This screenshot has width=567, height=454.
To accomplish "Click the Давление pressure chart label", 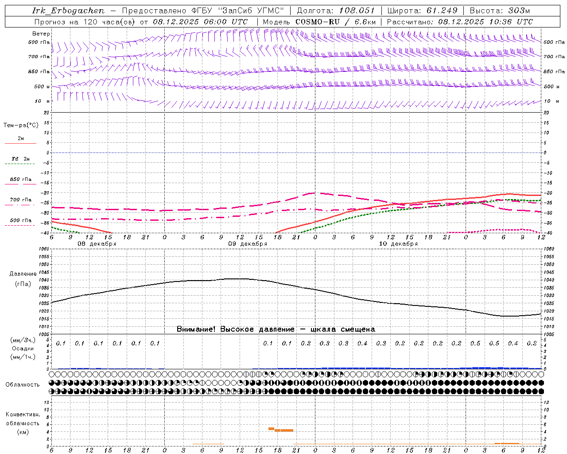I will click(x=23, y=274).
